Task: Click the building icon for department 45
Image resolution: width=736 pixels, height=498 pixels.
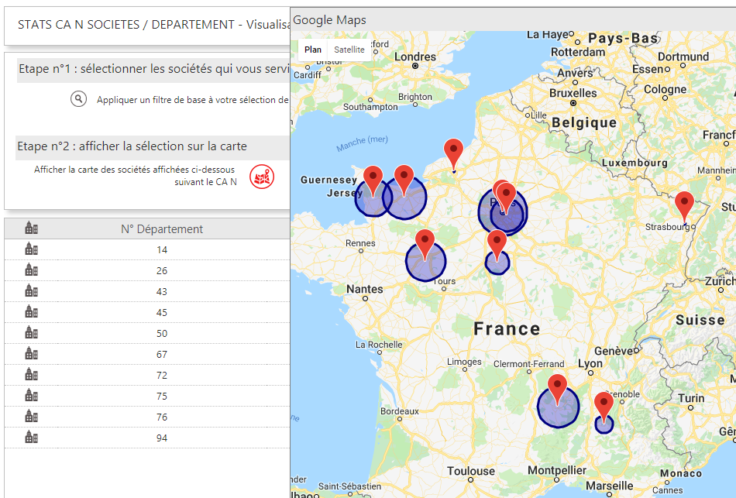Action: 32,312
